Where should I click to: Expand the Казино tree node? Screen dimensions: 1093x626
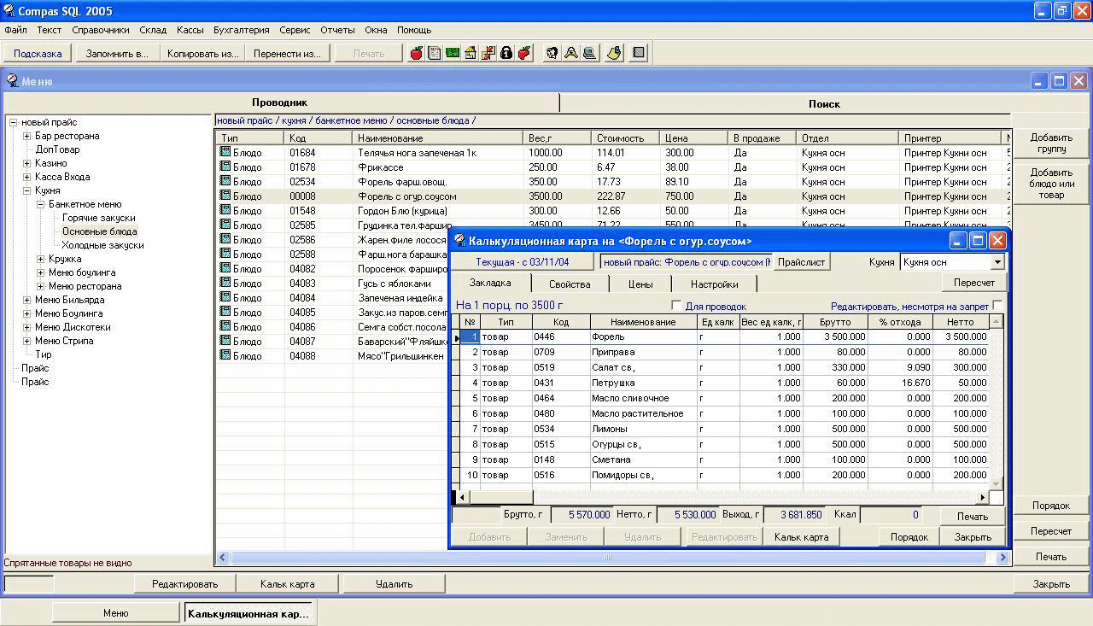[x=26, y=163]
